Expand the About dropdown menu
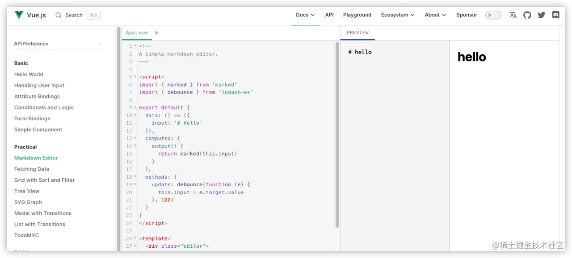This screenshot has height=258, width=572. tap(435, 15)
